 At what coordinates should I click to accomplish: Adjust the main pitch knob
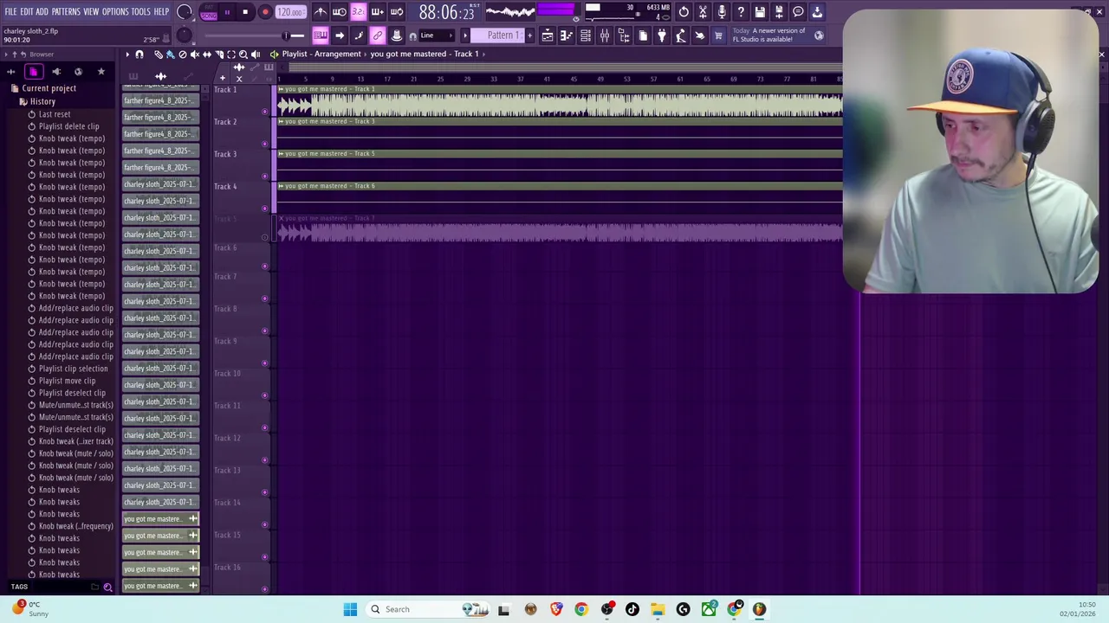coord(185,35)
